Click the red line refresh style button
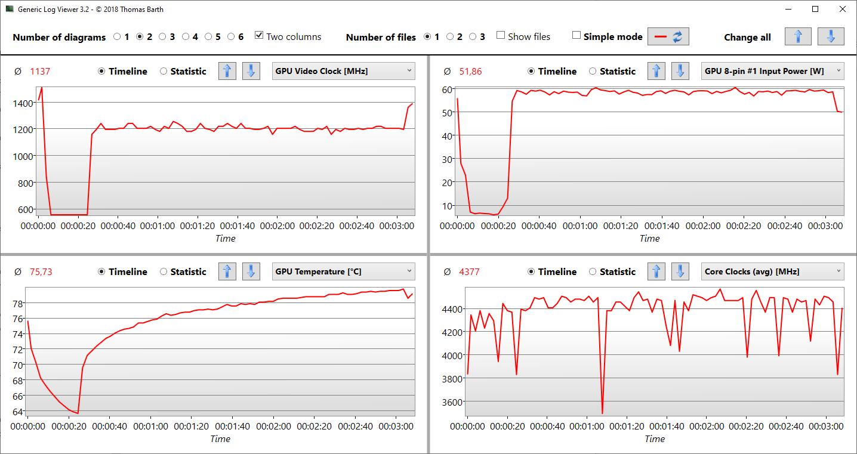 point(668,36)
